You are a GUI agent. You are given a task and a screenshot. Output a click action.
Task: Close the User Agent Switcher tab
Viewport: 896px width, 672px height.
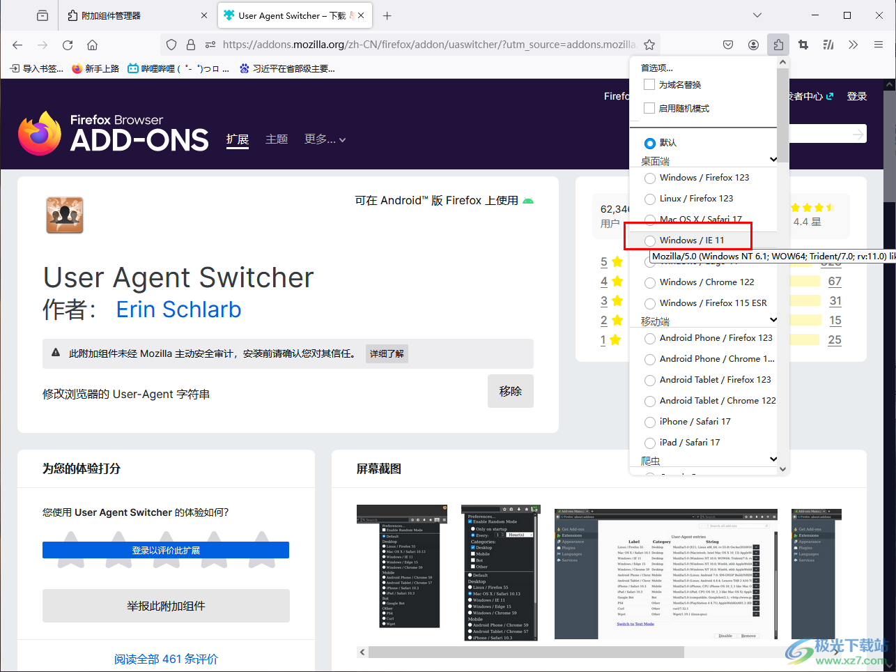(361, 15)
